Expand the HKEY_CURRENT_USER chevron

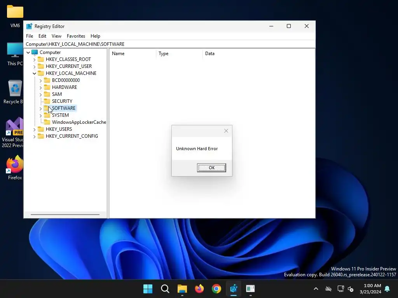click(x=34, y=66)
